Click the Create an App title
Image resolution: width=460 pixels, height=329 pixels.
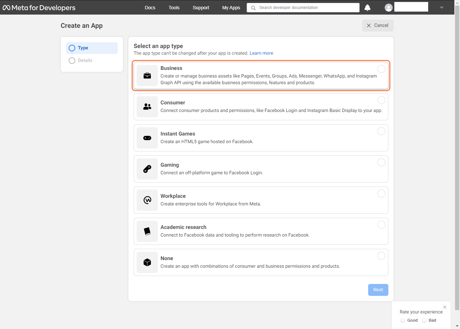click(82, 26)
